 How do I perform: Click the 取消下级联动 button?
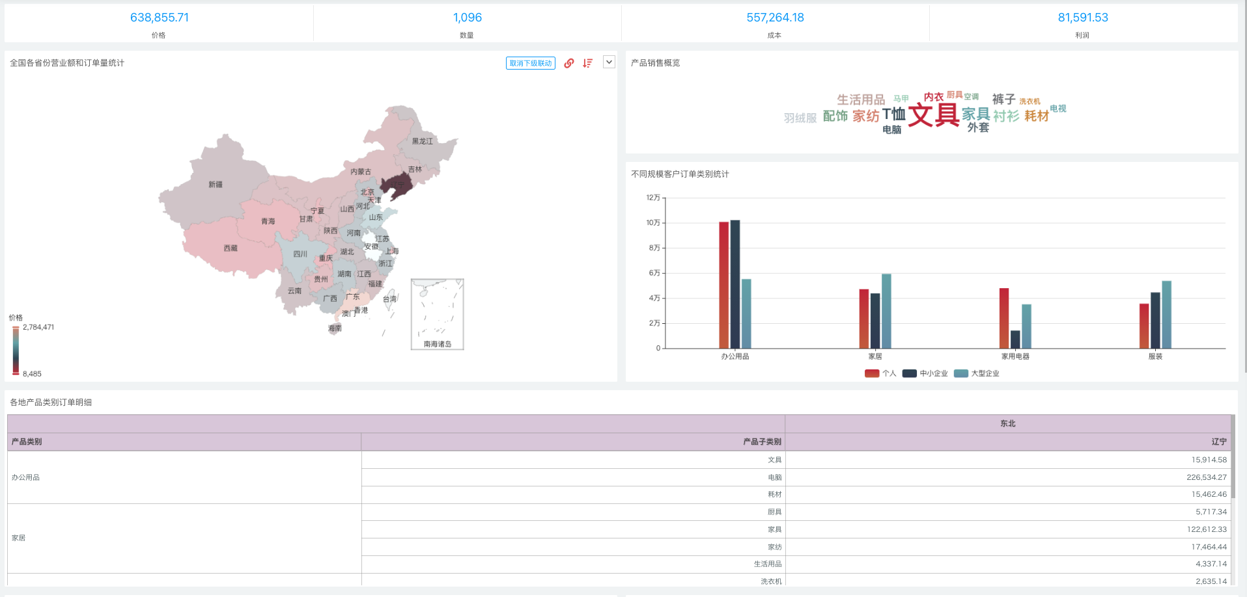[531, 63]
